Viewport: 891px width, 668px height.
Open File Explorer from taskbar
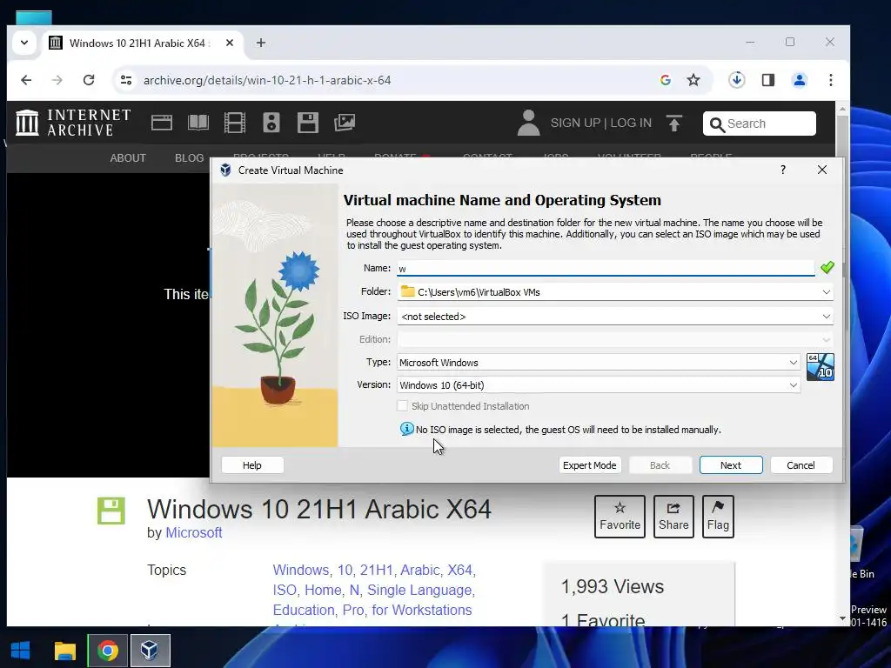point(64,651)
